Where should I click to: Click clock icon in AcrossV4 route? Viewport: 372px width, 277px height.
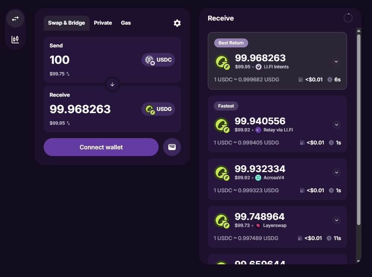[331, 190]
